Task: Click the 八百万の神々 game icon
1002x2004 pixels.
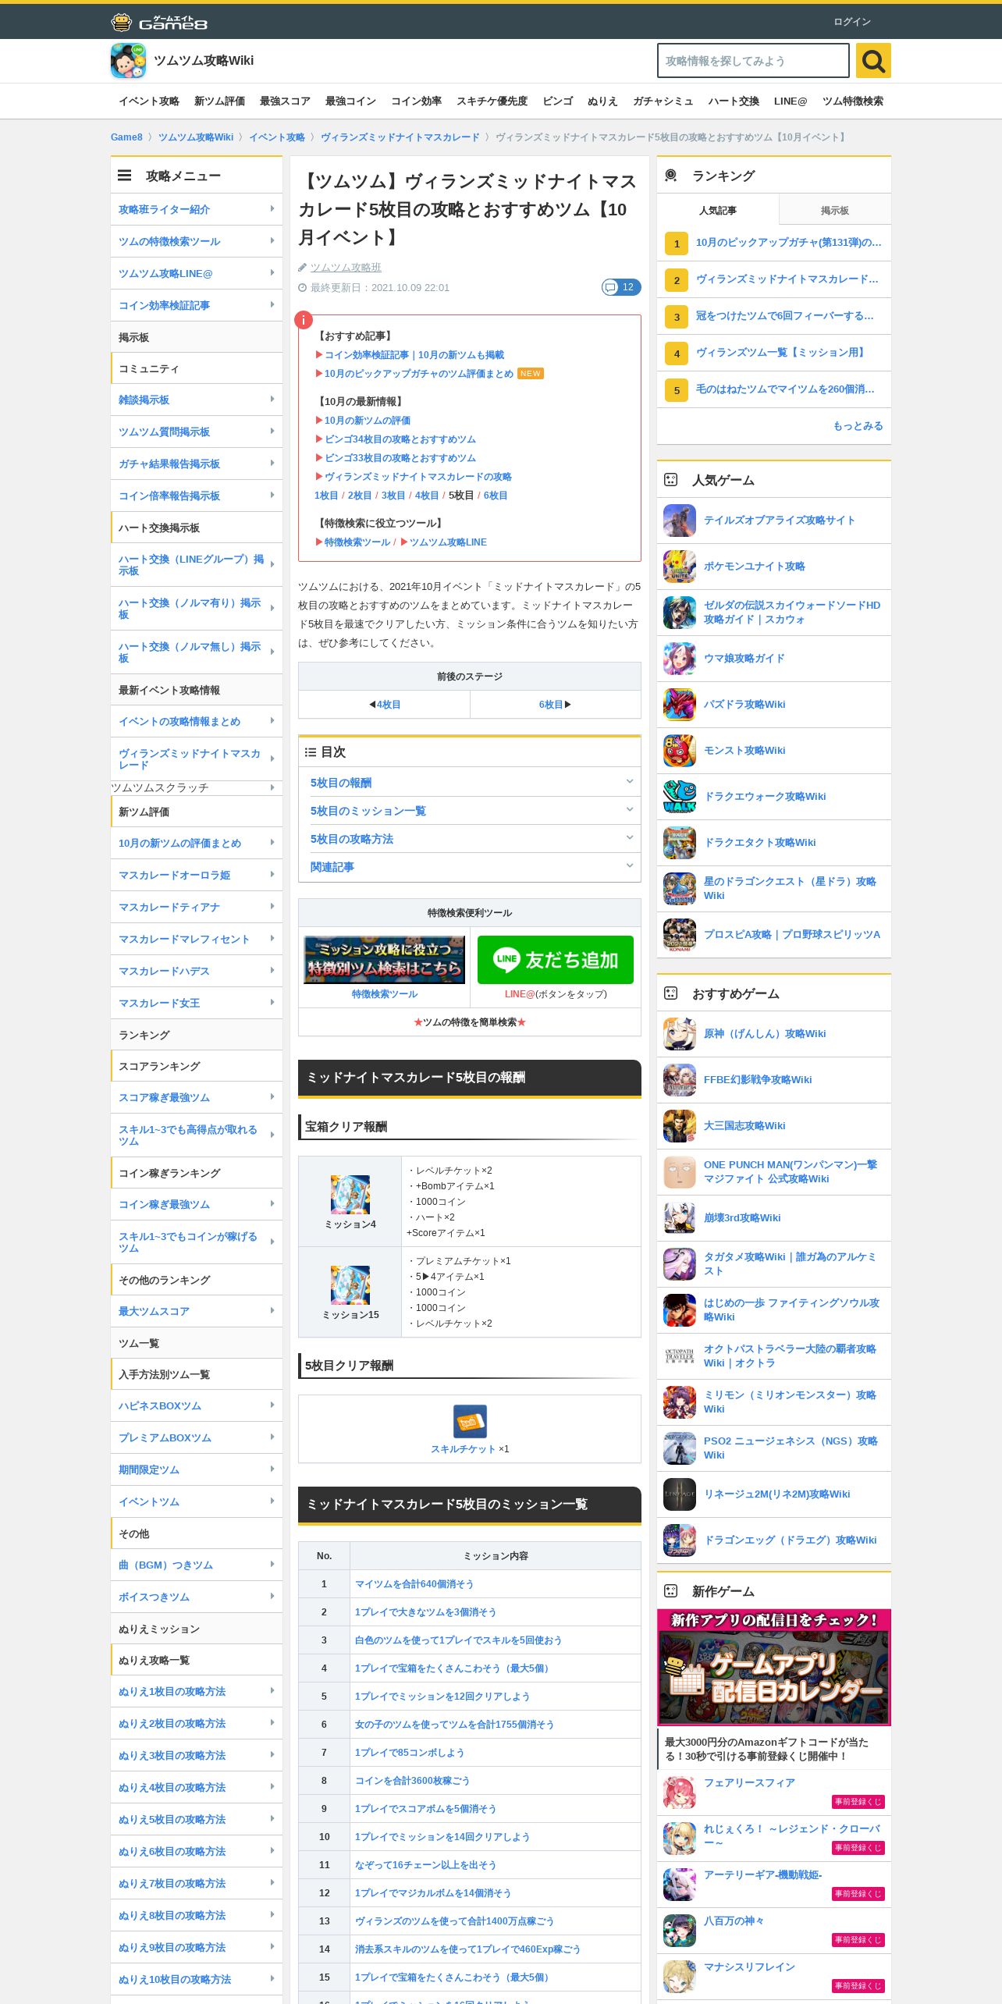Action: pyautogui.click(x=680, y=1931)
